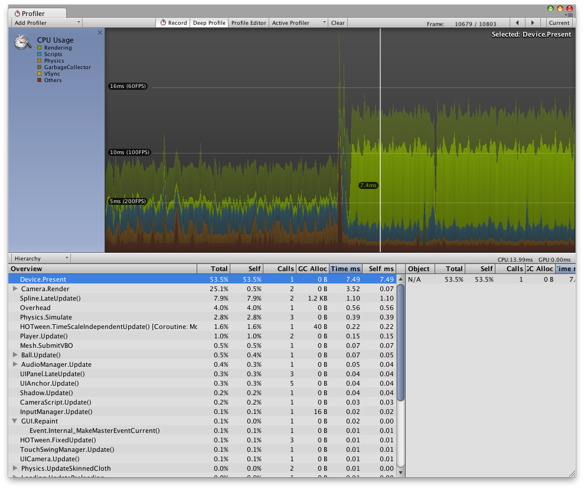Click the CPU Usage stopwatch icon
The height and width of the screenshot is (489, 584).
coord(23,42)
